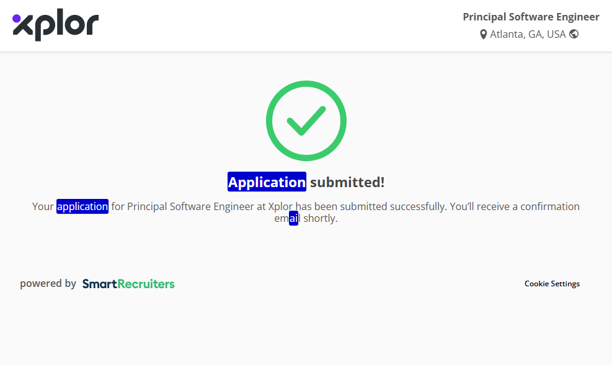Select the Principal Software Engineer header title
612x365 pixels.
[x=531, y=17]
